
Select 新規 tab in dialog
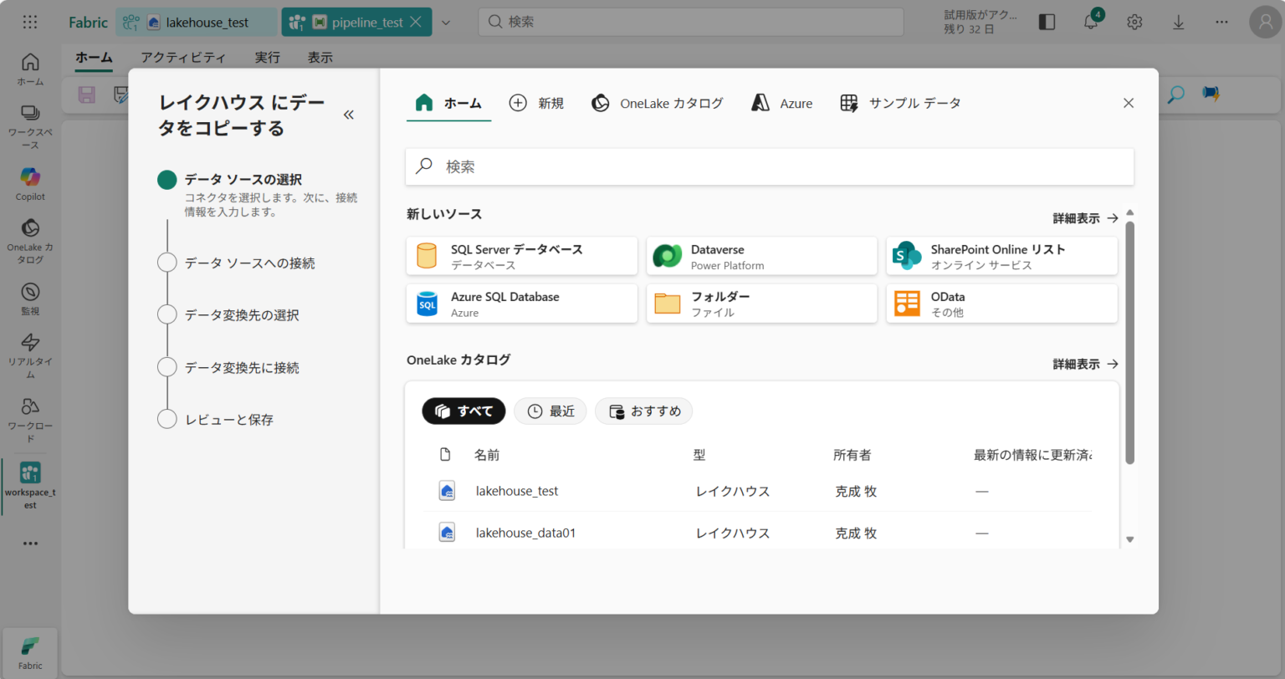(536, 104)
